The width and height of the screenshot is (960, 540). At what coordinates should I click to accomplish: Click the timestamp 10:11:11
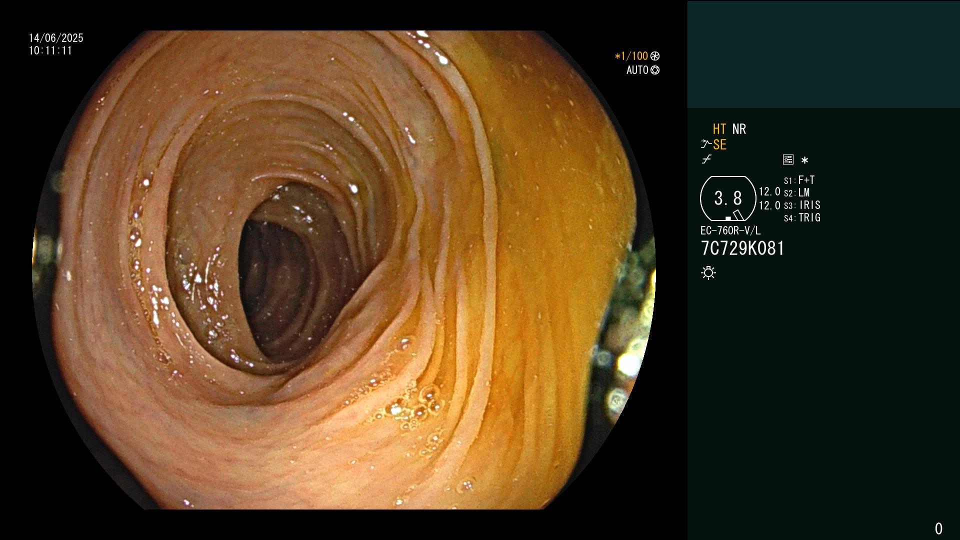pyautogui.click(x=50, y=50)
